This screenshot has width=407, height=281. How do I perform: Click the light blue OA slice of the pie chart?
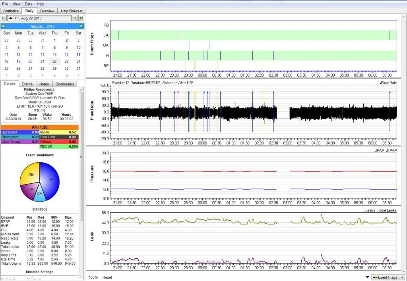click(x=39, y=194)
